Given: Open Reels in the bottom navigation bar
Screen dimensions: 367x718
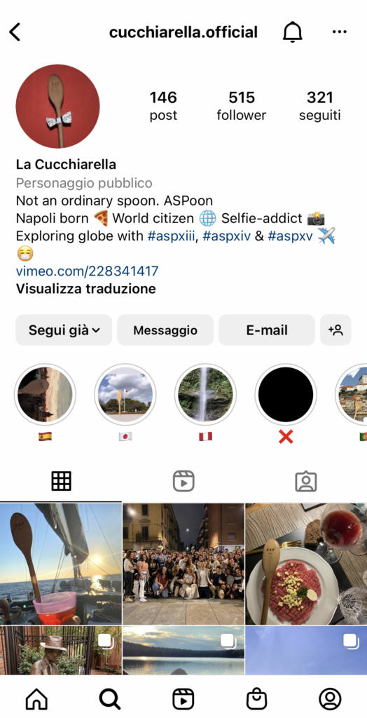Looking at the screenshot, I should 183,699.
